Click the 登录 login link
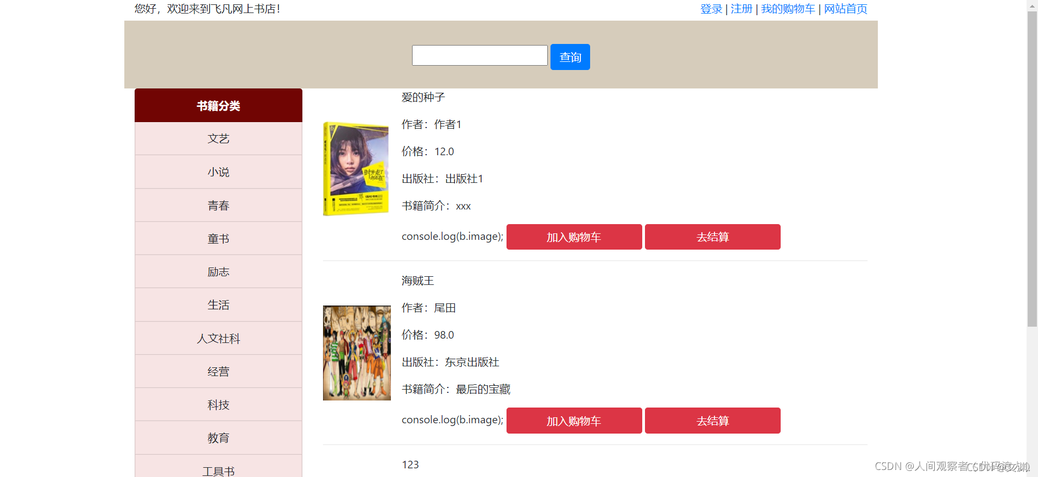The height and width of the screenshot is (477, 1038). pyautogui.click(x=711, y=9)
